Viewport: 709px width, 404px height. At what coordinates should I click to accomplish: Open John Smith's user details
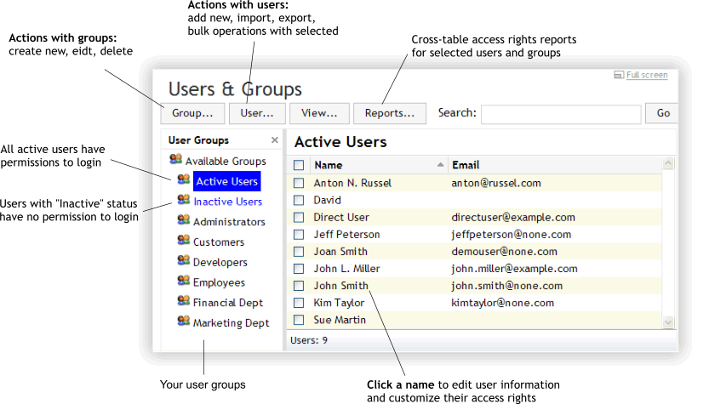(340, 286)
